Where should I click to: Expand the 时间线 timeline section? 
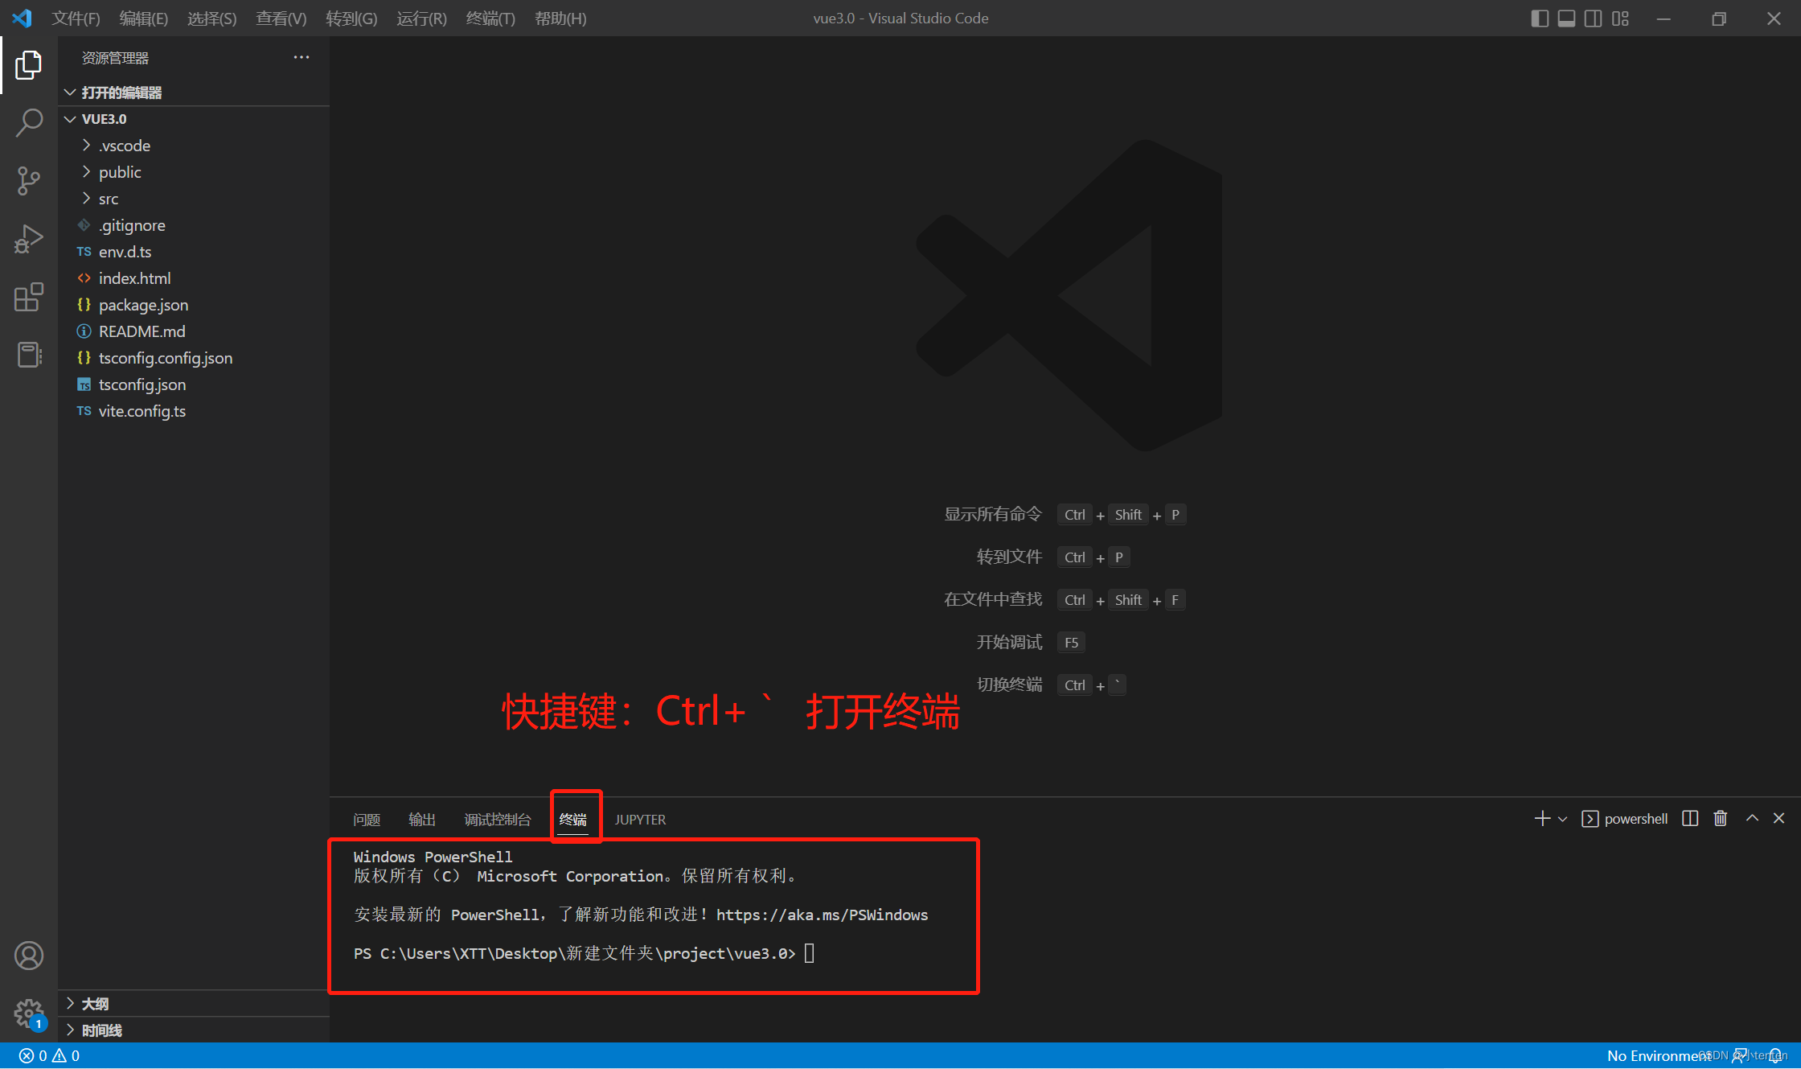194,1030
